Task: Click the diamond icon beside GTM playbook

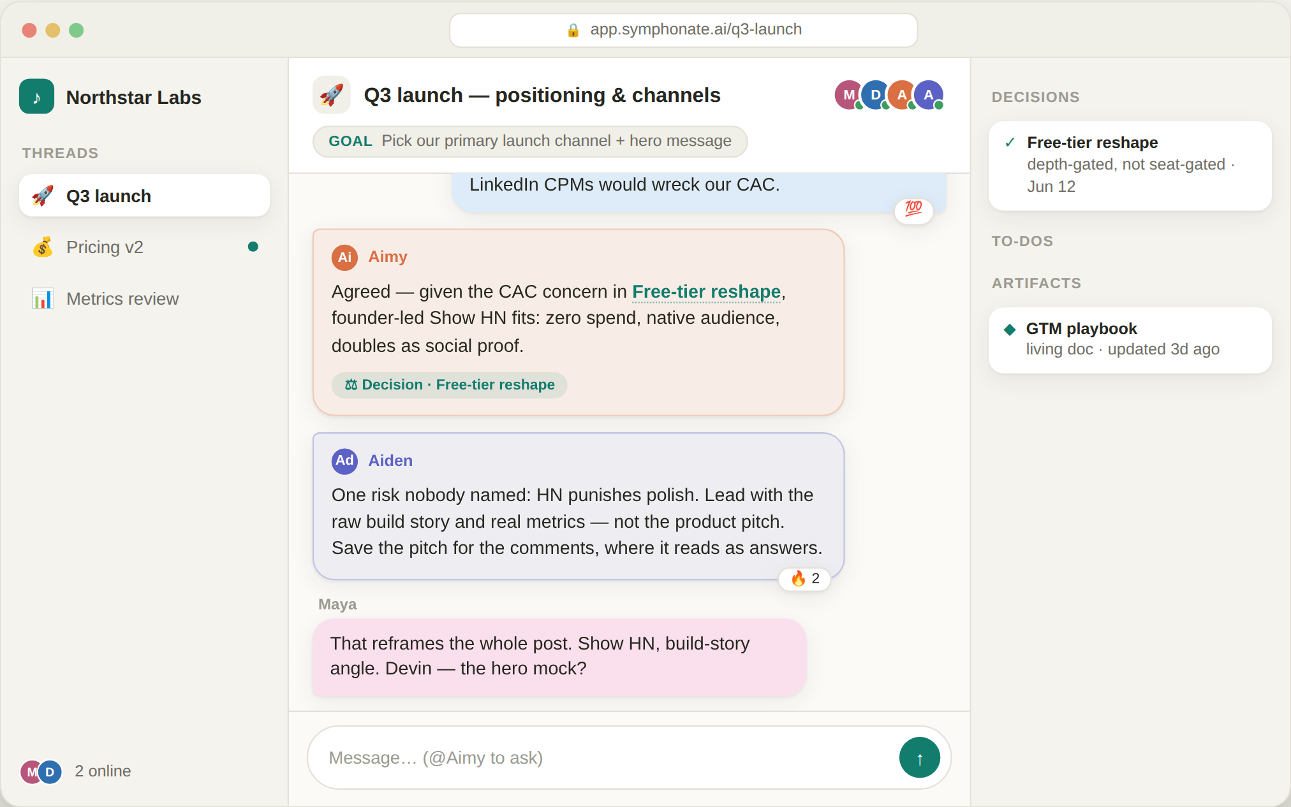Action: pos(1010,329)
